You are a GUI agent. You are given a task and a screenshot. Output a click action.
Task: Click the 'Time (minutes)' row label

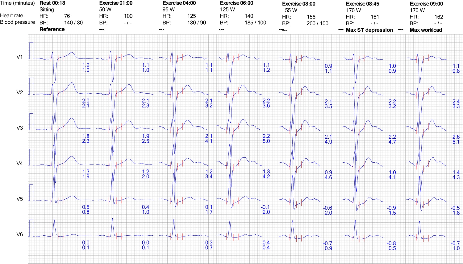tap(17, 3)
